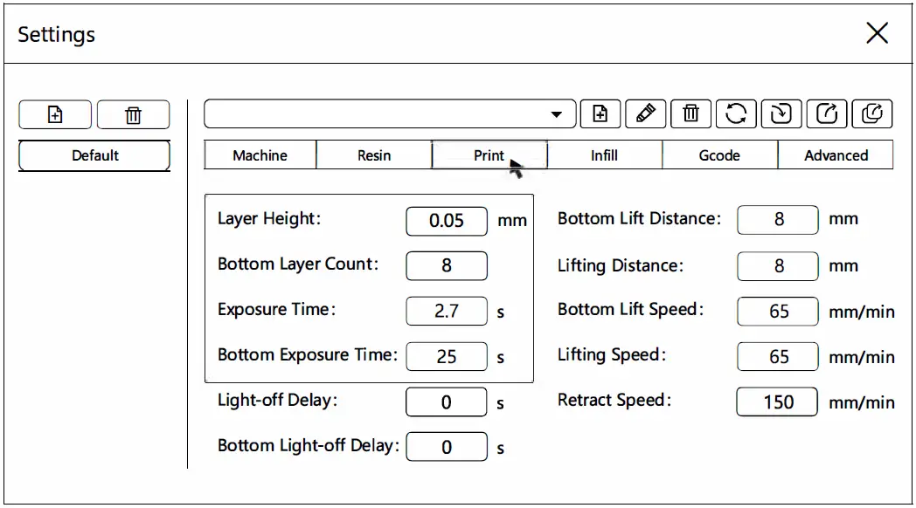Click the new profile icon beside the dropdown
This screenshot has width=916, height=508.
pos(600,113)
